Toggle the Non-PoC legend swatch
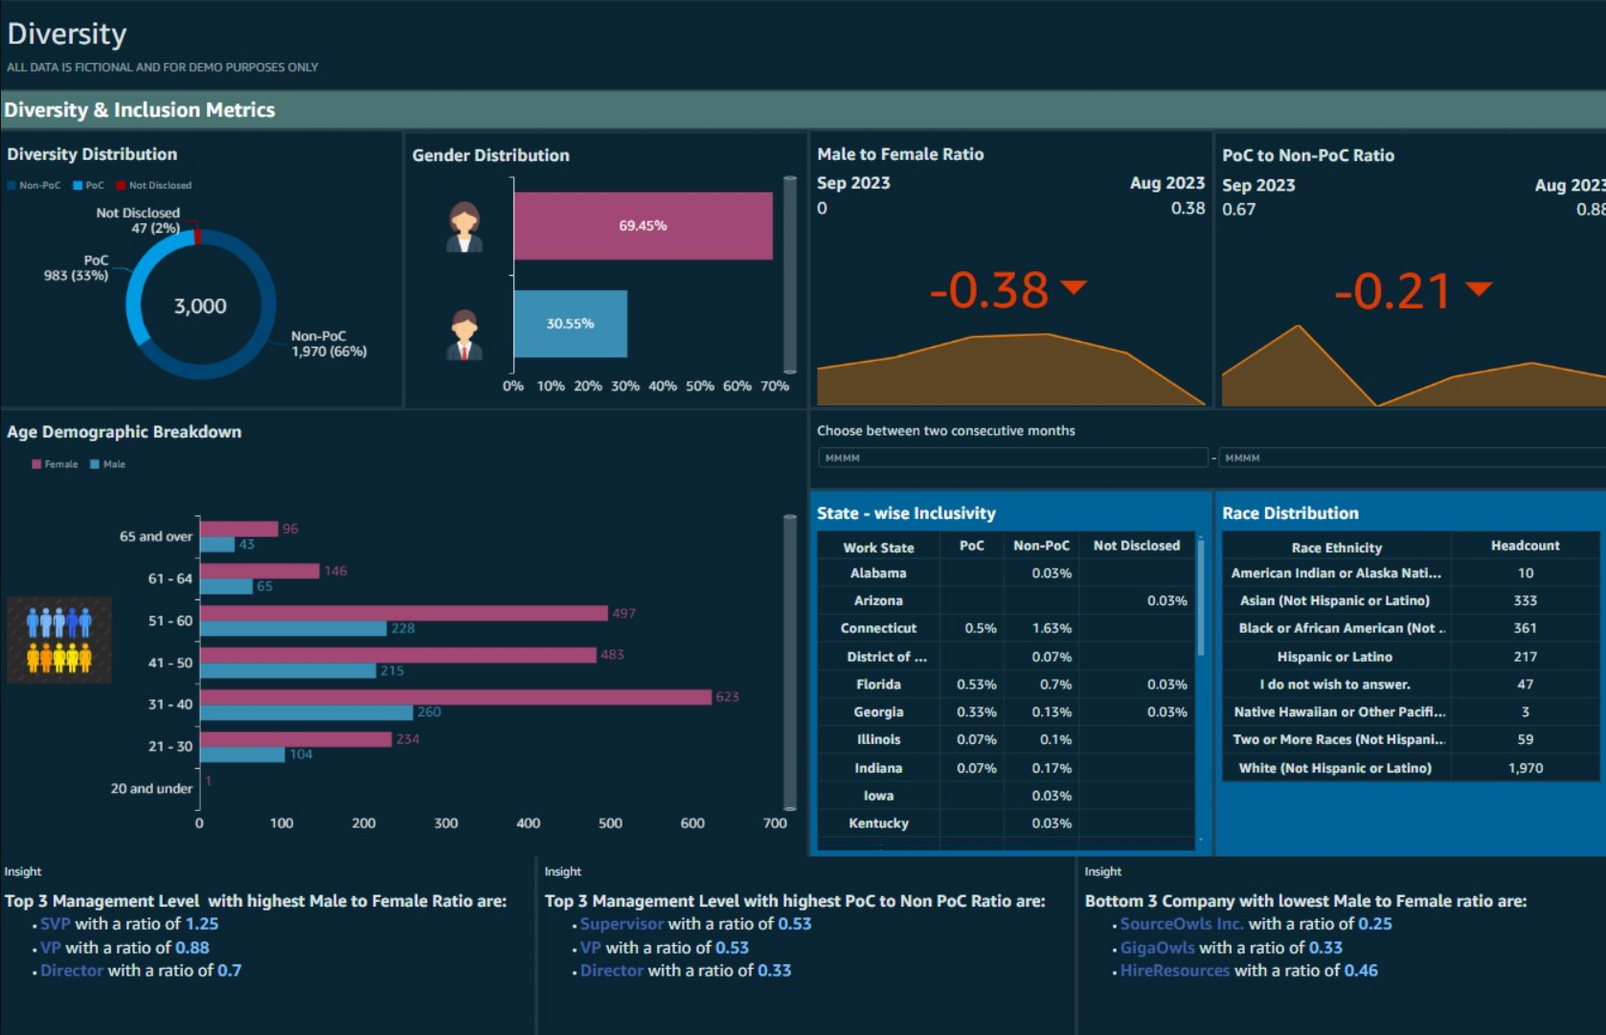 (11, 186)
